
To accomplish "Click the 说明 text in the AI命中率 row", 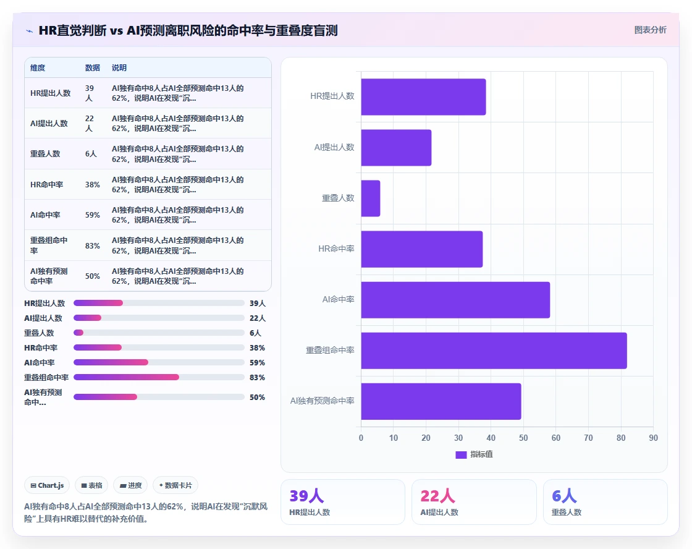I will pyautogui.click(x=178, y=215).
